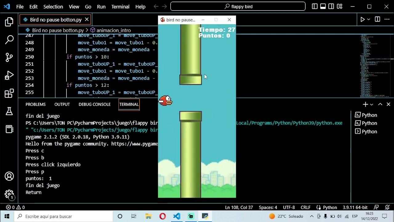Open the View menu
394x222 pixels.
pos(74,6)
